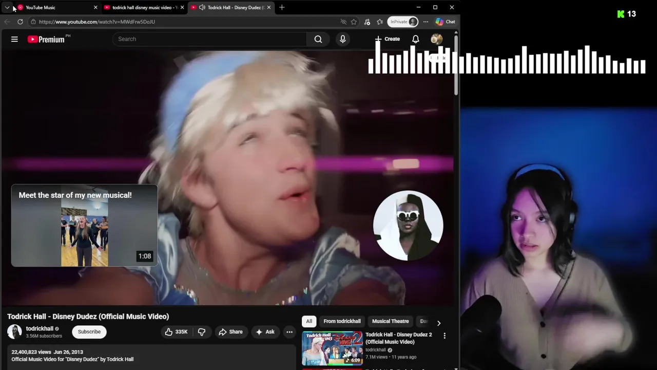Select the From todrickhall filter chip
This screenshot has width=657, height=370.
(342, 321)
